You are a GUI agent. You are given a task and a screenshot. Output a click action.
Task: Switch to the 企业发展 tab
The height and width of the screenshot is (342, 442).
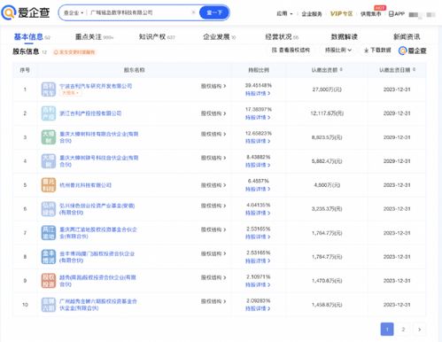tap(216, 37)
